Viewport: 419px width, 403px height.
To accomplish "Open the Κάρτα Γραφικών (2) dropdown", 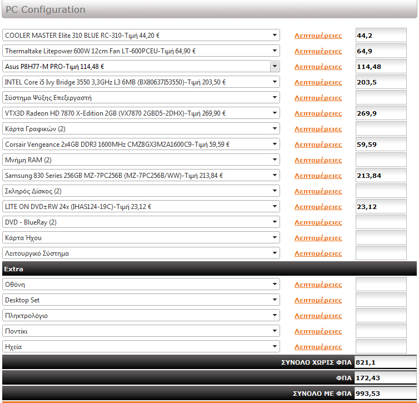I will click(141, 128).
